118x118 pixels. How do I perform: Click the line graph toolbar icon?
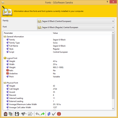[30, 114]
